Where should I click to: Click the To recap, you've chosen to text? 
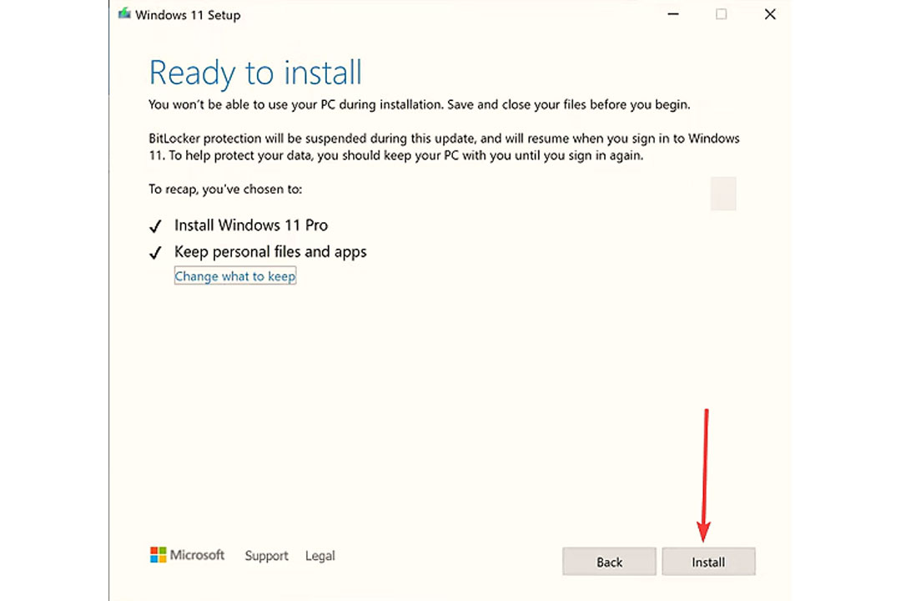(225, 189)
